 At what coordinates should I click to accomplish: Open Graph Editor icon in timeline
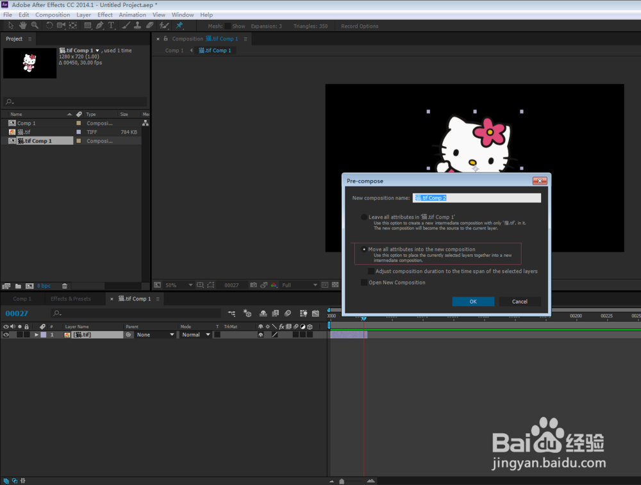315,313
